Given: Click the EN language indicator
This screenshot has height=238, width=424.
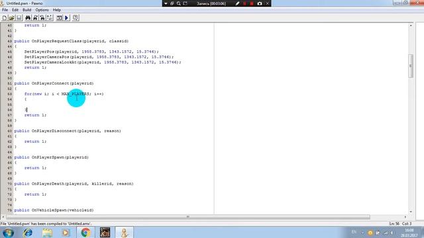Looking at the screenshot, I should click(x=354, y=232).
